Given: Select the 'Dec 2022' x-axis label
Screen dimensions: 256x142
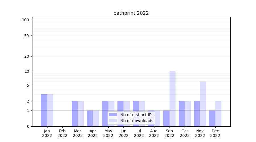Looking at the screenshot, I should (x=215, y=133).
